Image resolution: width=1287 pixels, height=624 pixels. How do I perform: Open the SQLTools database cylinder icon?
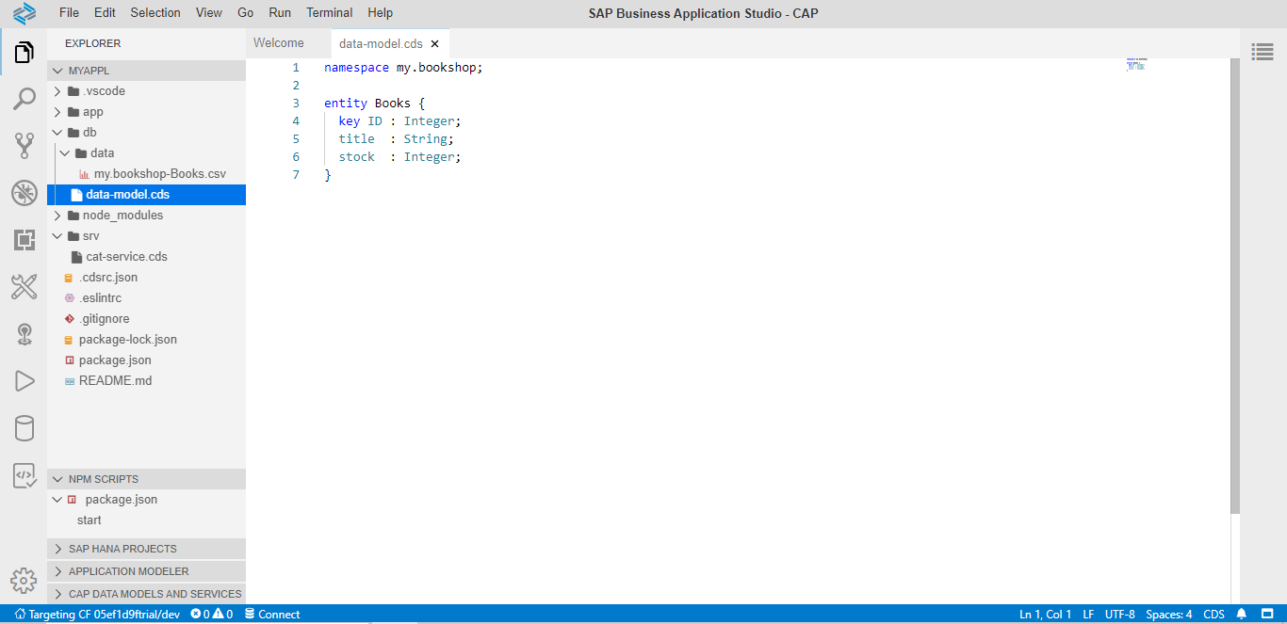(24, 428)
